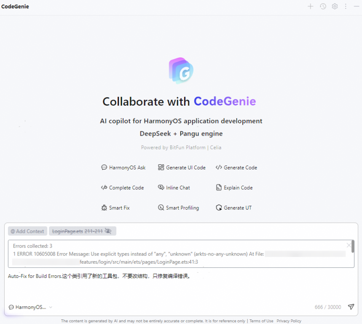
Task: Open the Smart Profiling feature
Action: 178,208
